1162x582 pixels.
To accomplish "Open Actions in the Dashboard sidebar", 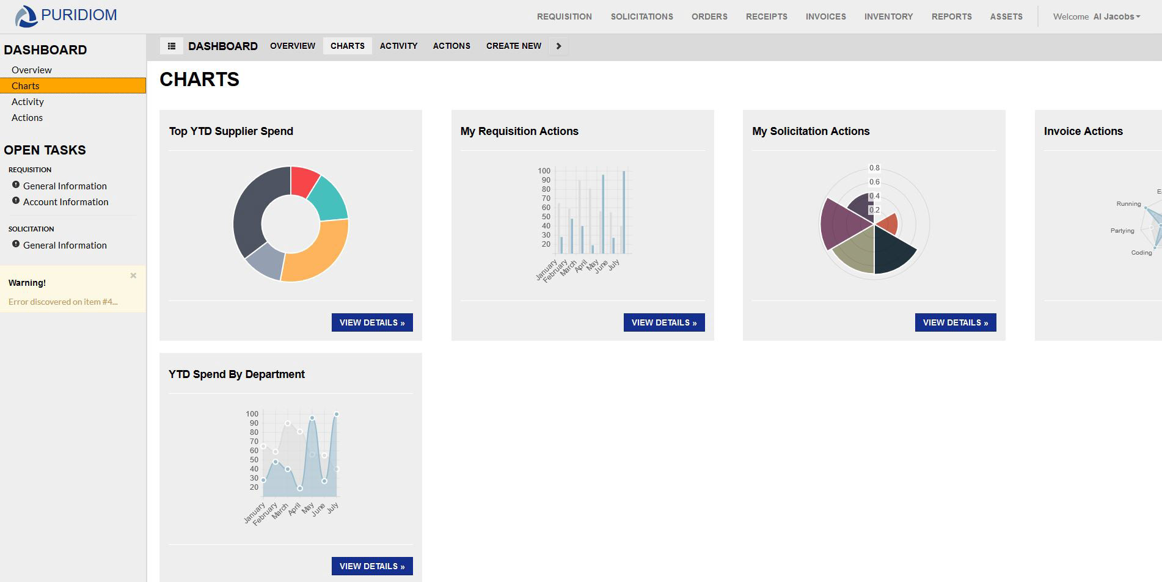I will (27, 117).
